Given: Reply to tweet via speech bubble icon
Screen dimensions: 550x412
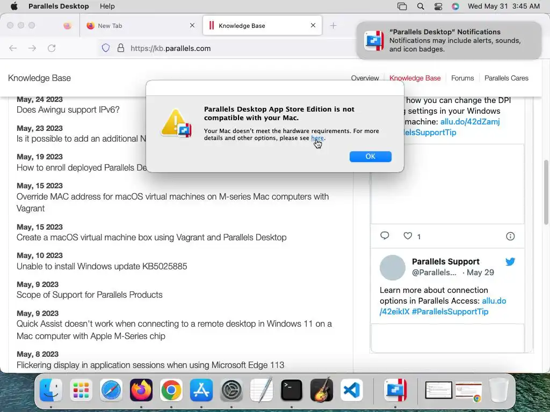Looking at the screenshot, I should (x=385, y=236).
